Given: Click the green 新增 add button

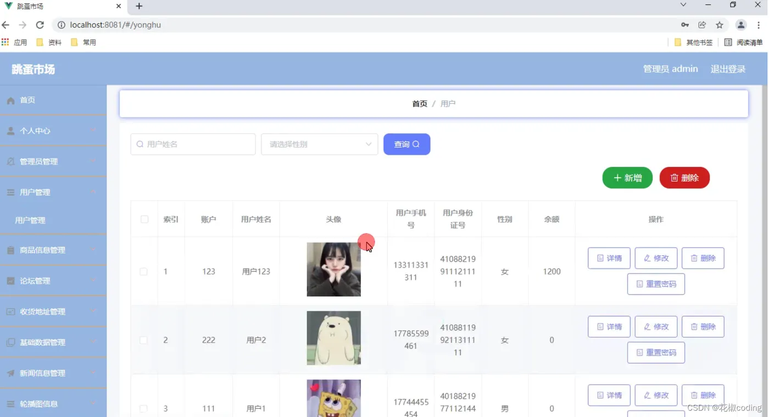Looking at the screenshot, I should click(x=627, y=177).
